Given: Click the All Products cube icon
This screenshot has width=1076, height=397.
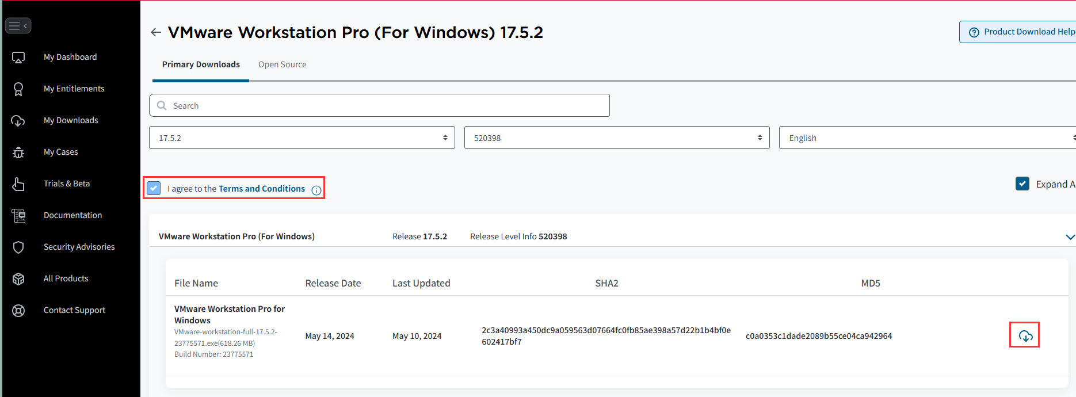Looking at the screenshot, I should [18, 279].
